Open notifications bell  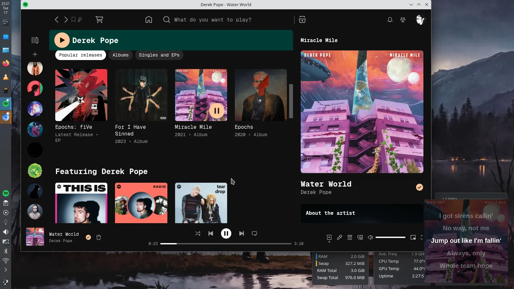(x=390, y=20)
